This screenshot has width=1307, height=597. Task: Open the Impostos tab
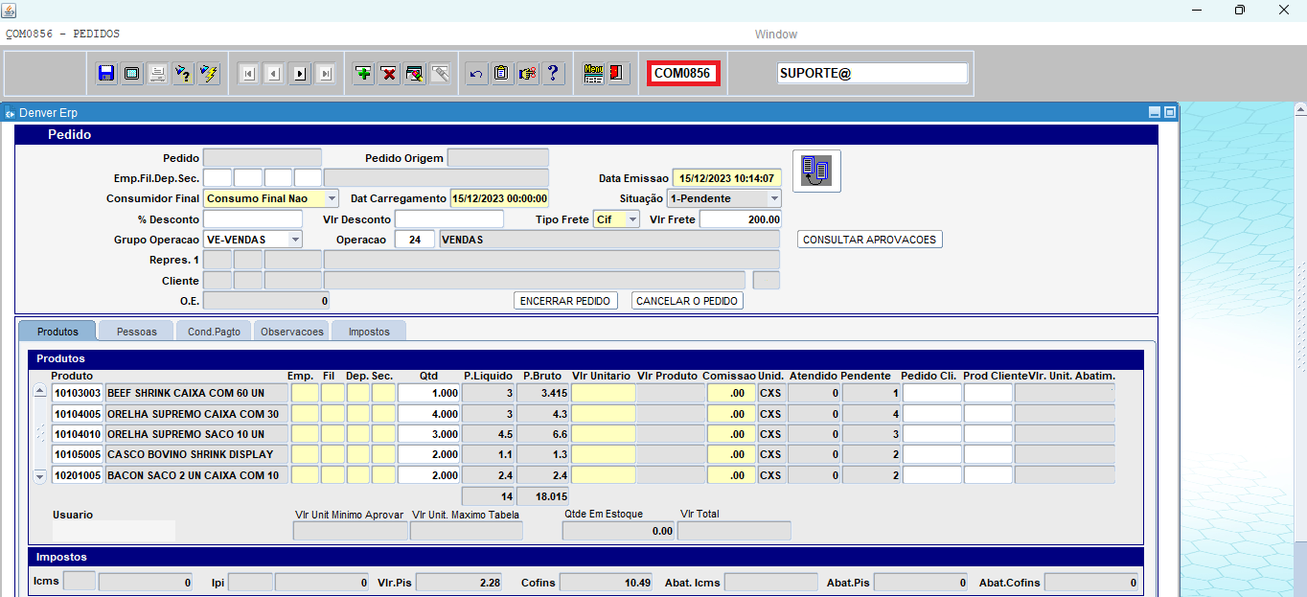[x=369, y=332]
